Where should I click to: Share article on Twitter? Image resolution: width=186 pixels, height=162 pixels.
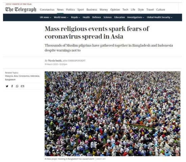[x=7, y=86]
